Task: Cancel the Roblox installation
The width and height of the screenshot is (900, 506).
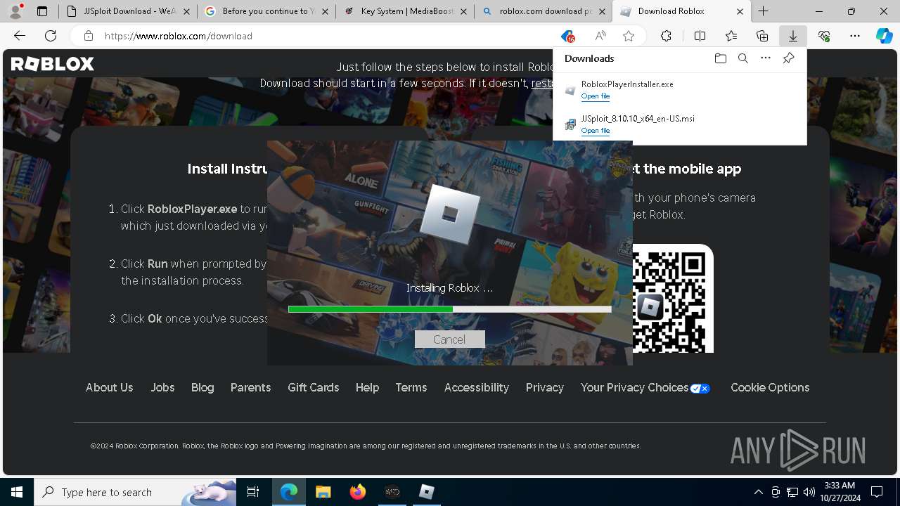Action: pyautogui.click(x=449, y=339)
